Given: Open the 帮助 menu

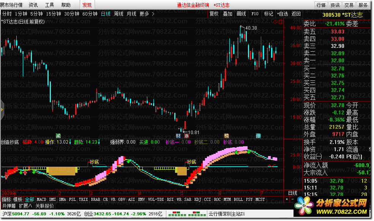Looking at the screenshot, I should [x=66, y=5].
